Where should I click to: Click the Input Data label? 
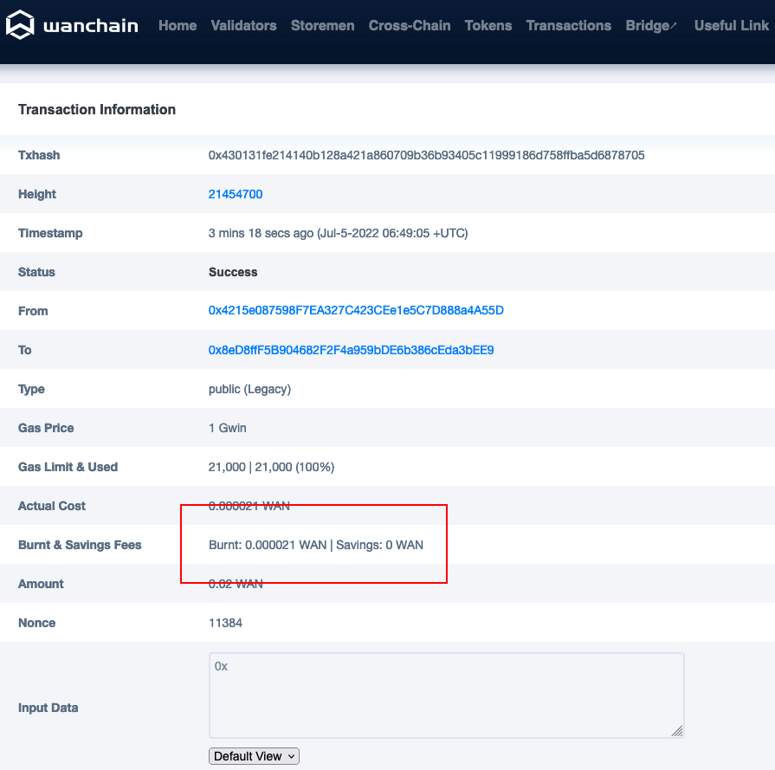click(48, 708)
